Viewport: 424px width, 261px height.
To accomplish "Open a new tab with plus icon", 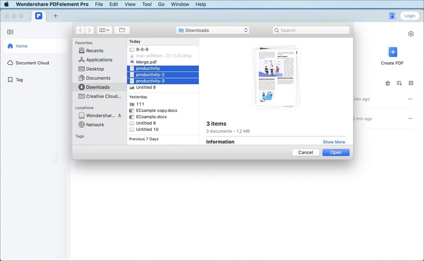I will click(x=55, y=15).
